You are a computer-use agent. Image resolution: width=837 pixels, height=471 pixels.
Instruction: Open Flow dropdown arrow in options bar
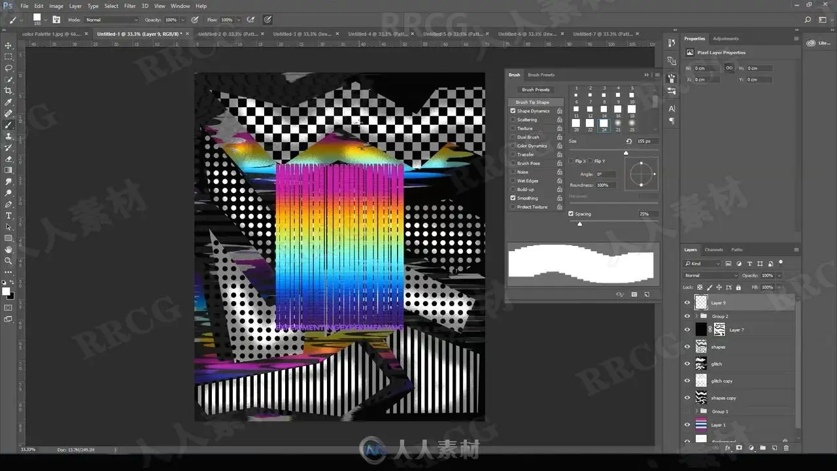(x=238, y=20)
